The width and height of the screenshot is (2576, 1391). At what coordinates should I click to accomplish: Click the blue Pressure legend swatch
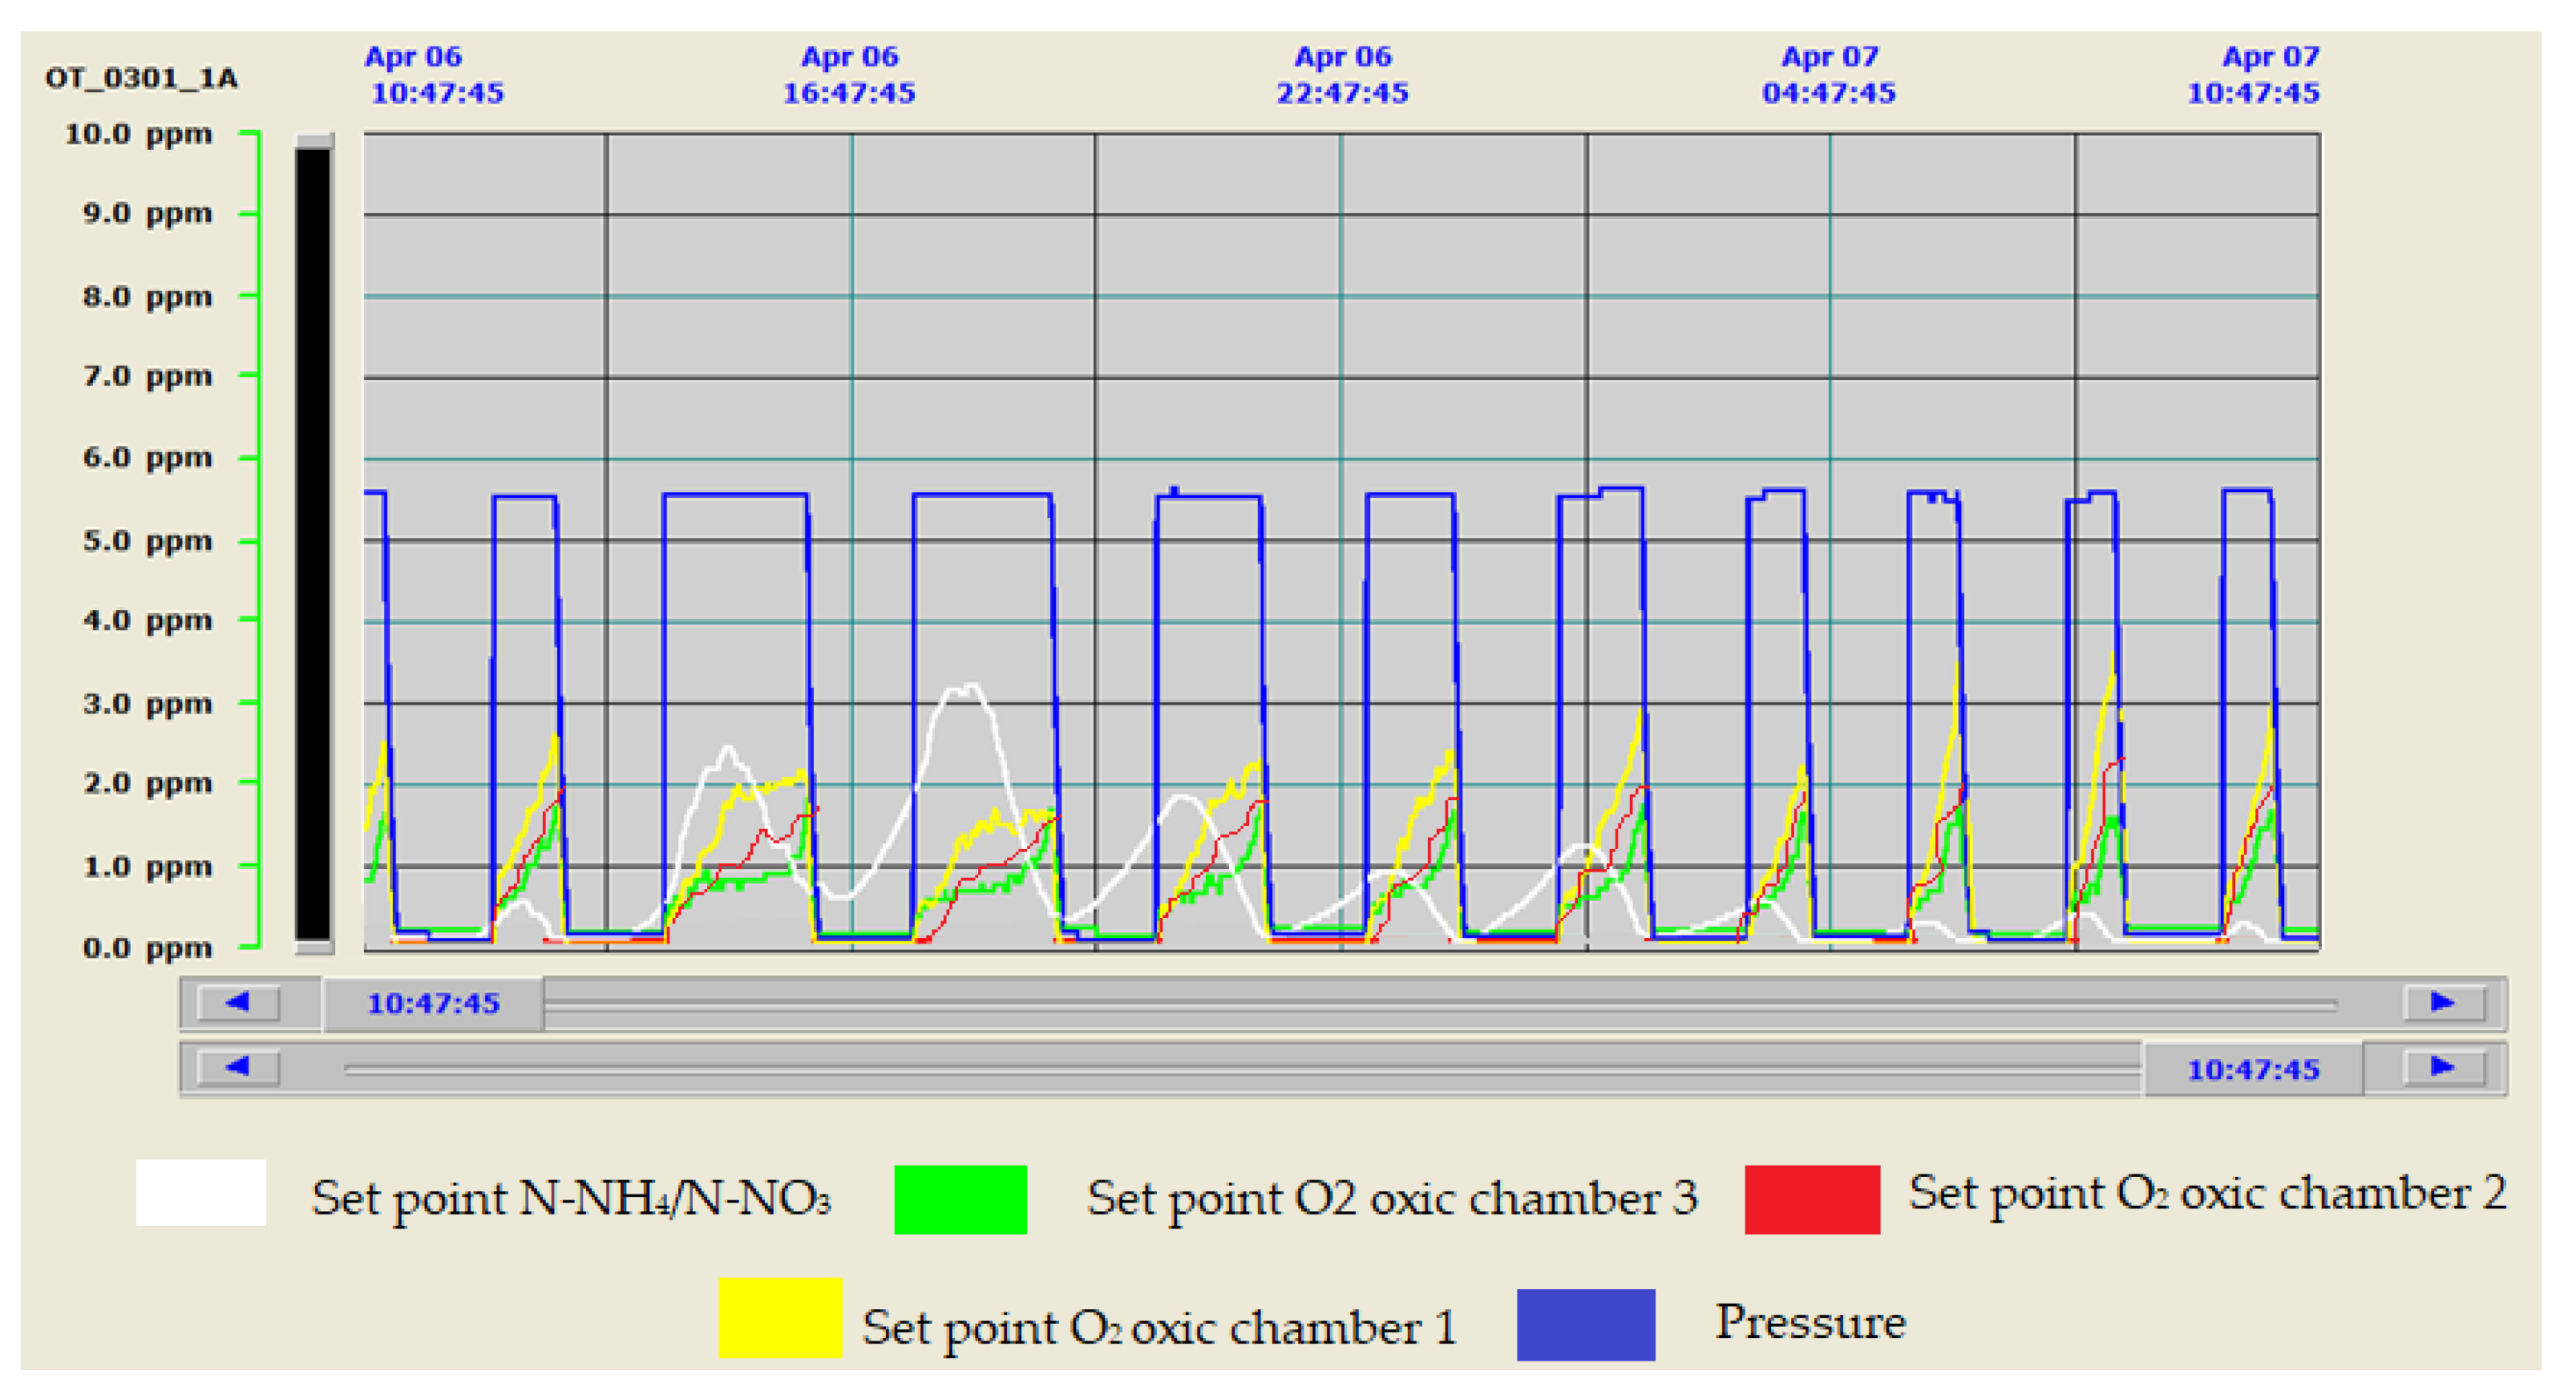point(1585,1324)
